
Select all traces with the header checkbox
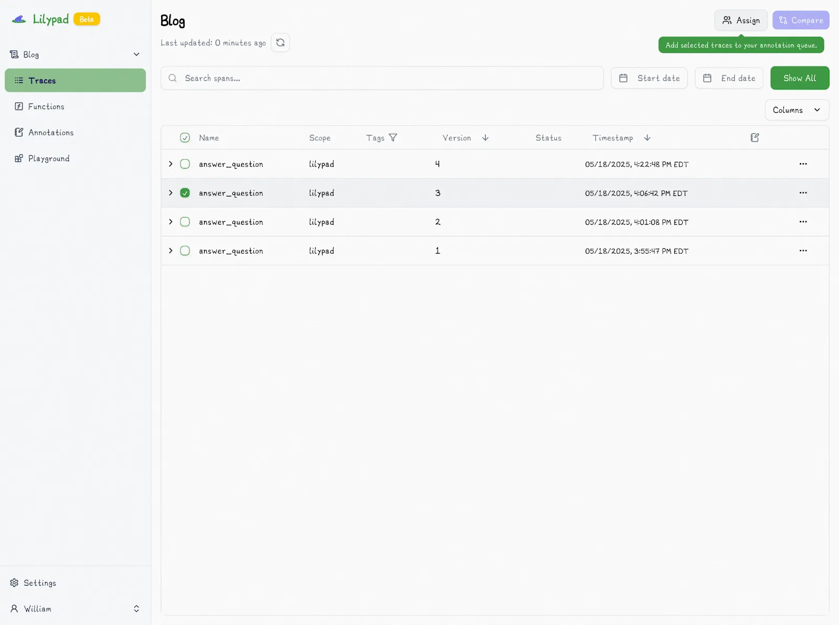pyautogui.click(x=185, y=137)
